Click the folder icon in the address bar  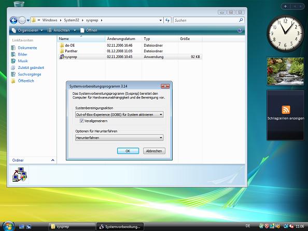pos(34,20)
